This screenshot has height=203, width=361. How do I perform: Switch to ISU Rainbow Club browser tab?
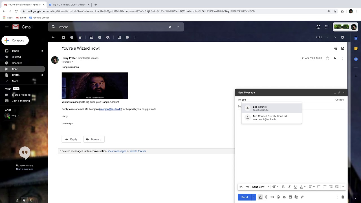69,5
